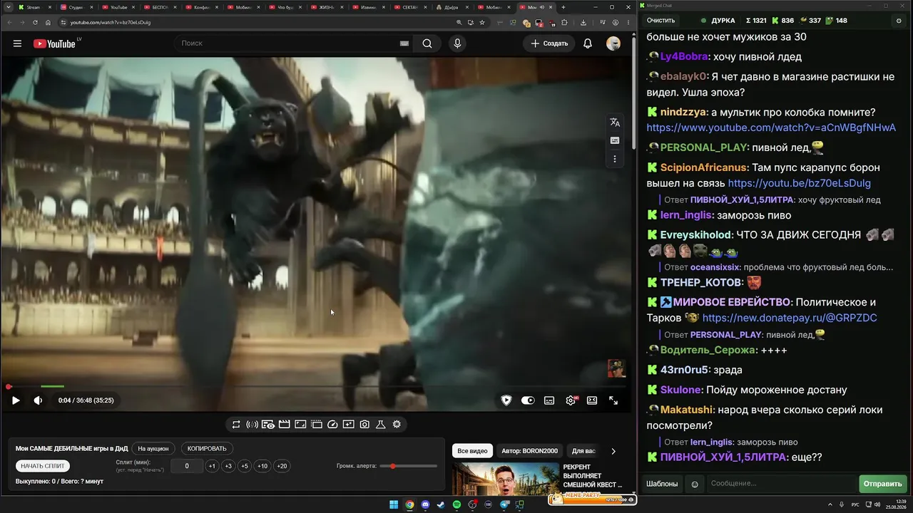
Task: Open a new browser tab
Action: [x=563, y=7]
